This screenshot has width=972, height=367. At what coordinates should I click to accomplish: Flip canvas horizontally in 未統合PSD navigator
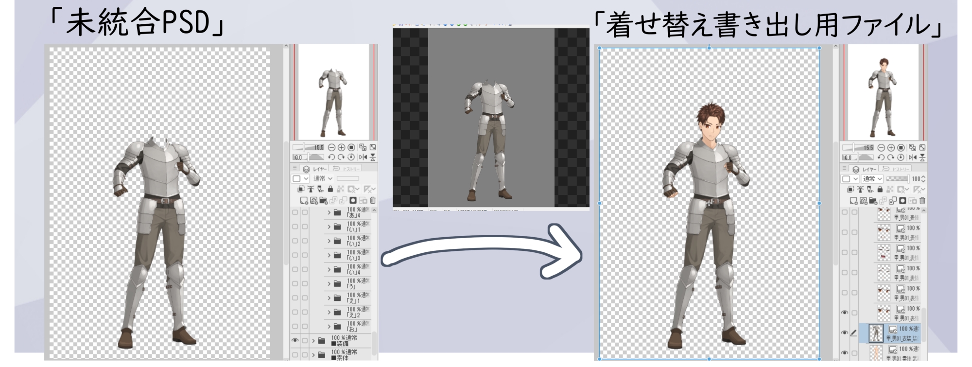pos(363,157)
